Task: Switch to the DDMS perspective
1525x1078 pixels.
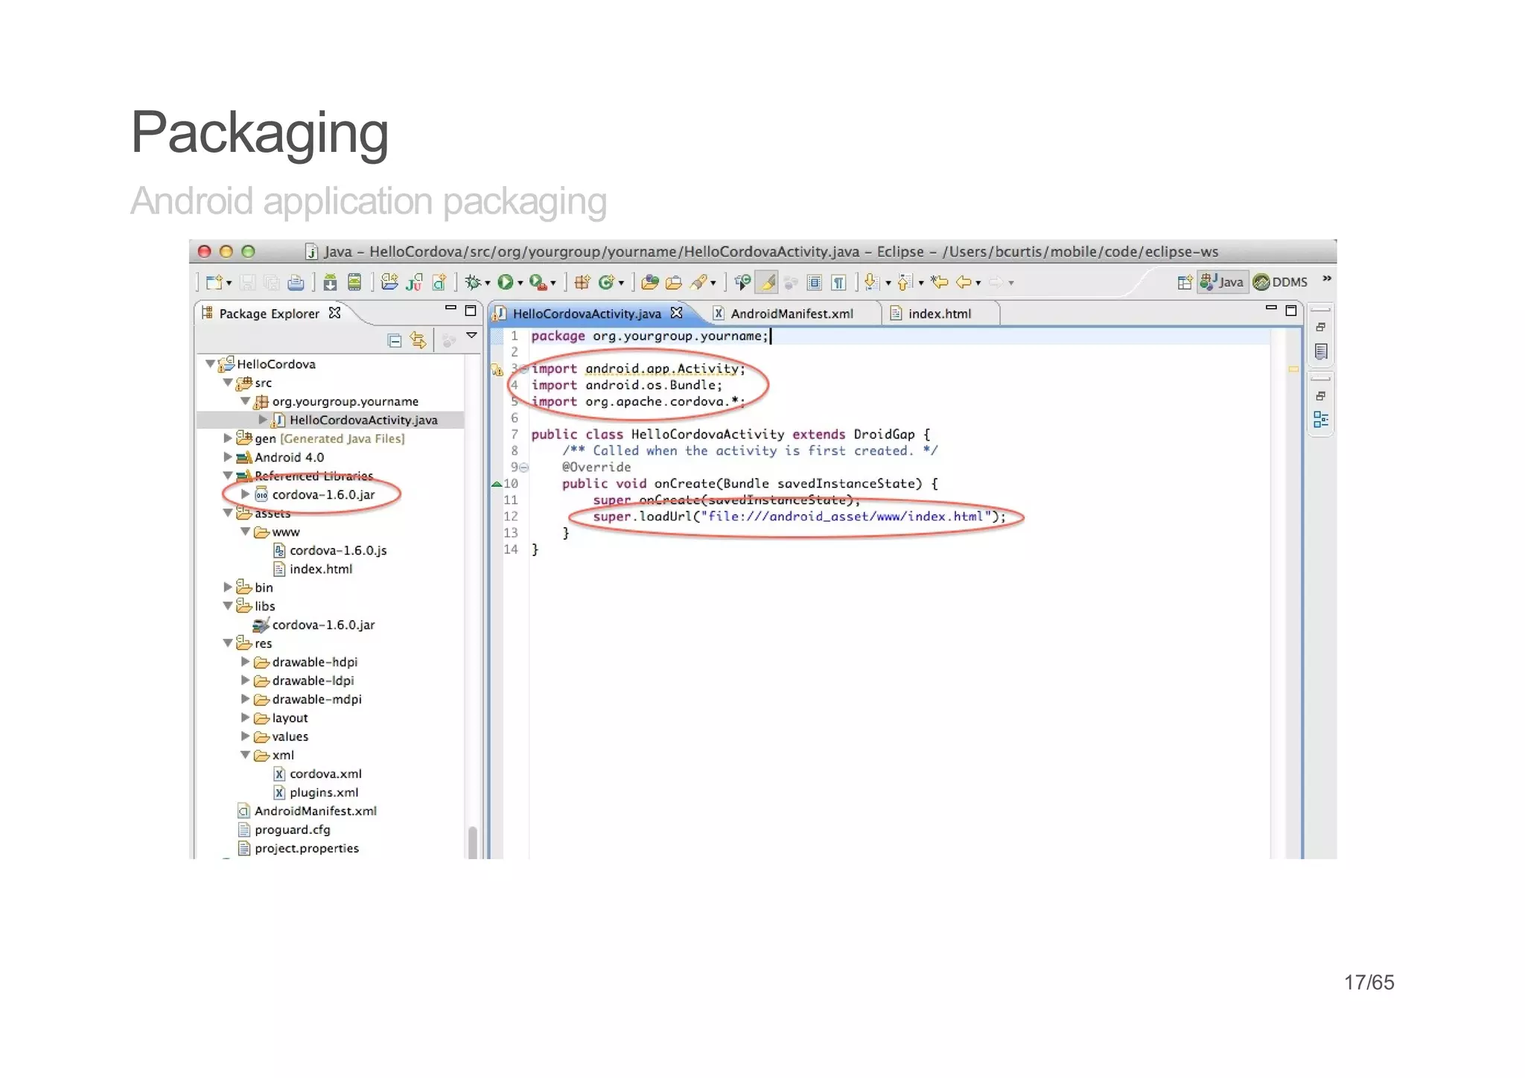Action: point(1281,282)
